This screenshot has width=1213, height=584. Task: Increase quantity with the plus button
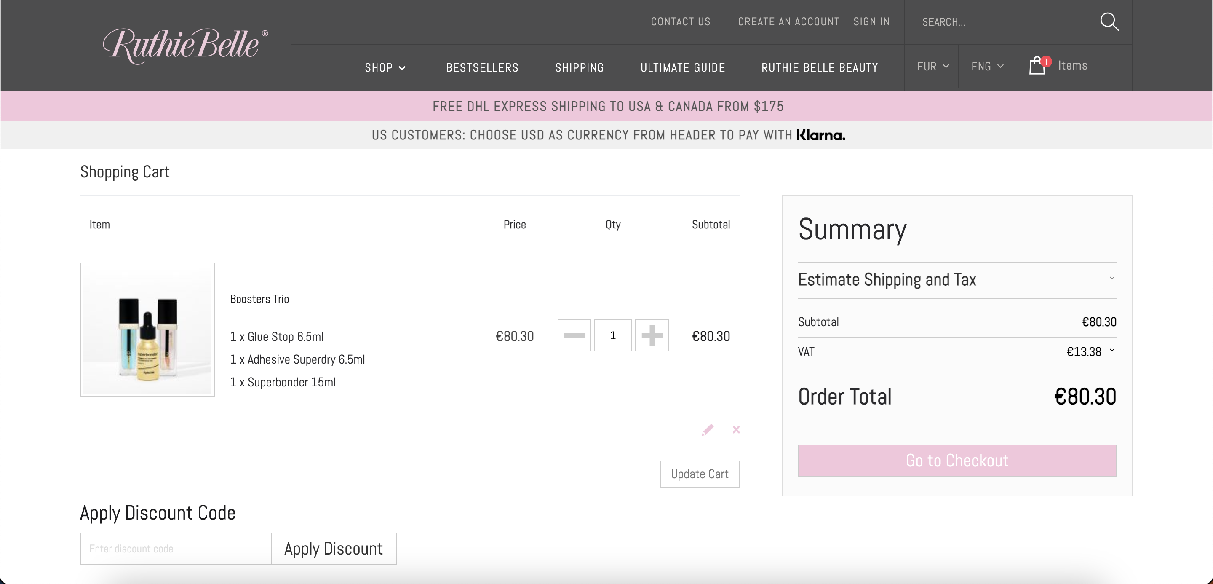click(x=652, y=335)
